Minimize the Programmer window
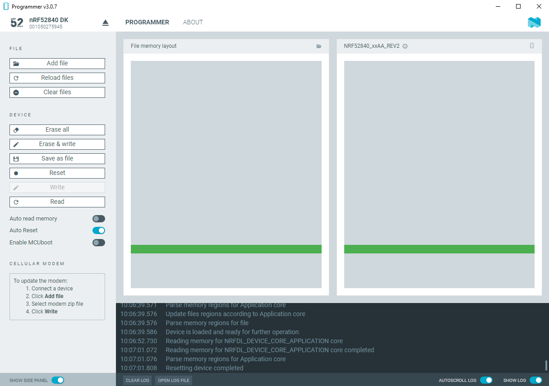The width and height of the screenshot is (549, 386). click(498, 6)
